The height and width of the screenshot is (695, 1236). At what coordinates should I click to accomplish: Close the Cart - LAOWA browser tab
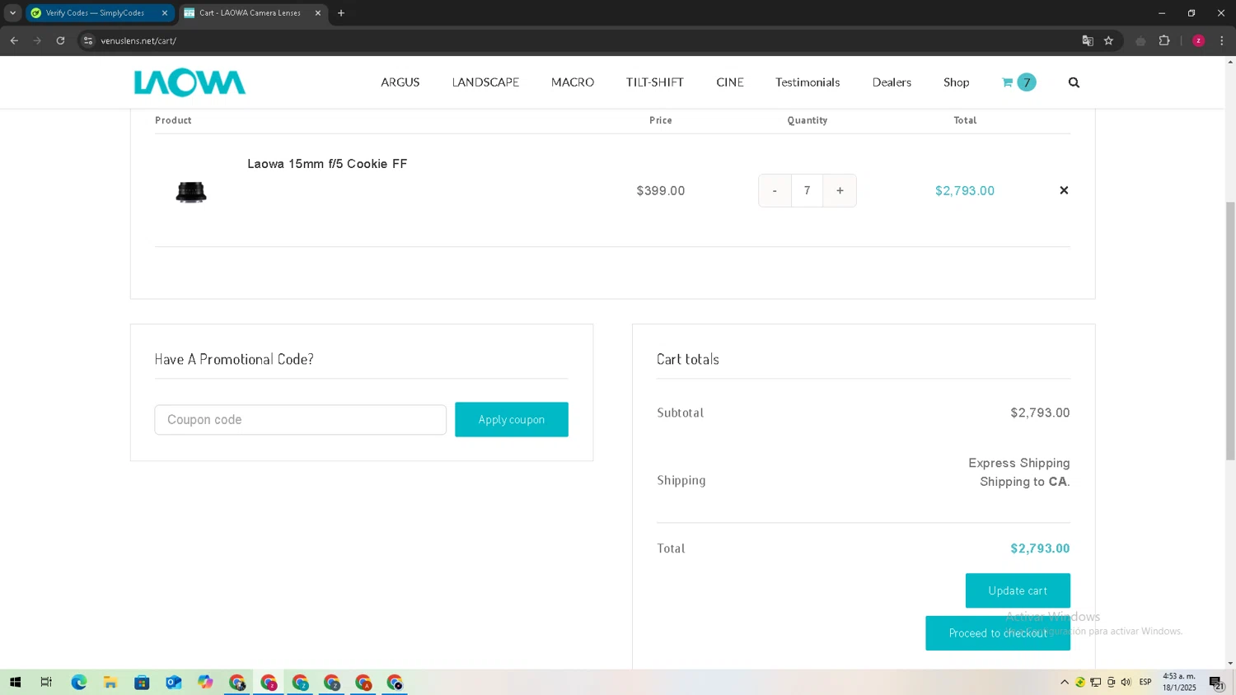tap(318, 13)
